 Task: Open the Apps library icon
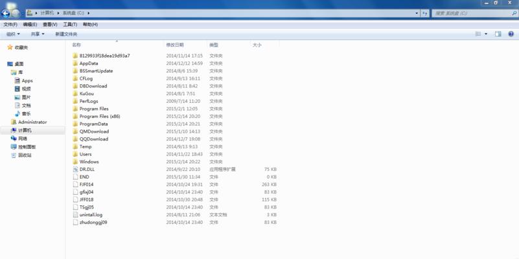pos(17,80)
